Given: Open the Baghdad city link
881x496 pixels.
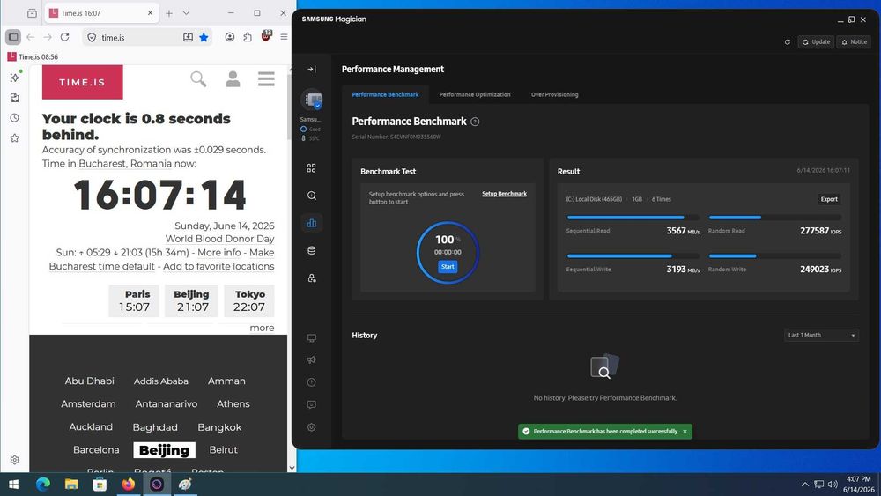Looking at the screenshot, I should (155, 427).
